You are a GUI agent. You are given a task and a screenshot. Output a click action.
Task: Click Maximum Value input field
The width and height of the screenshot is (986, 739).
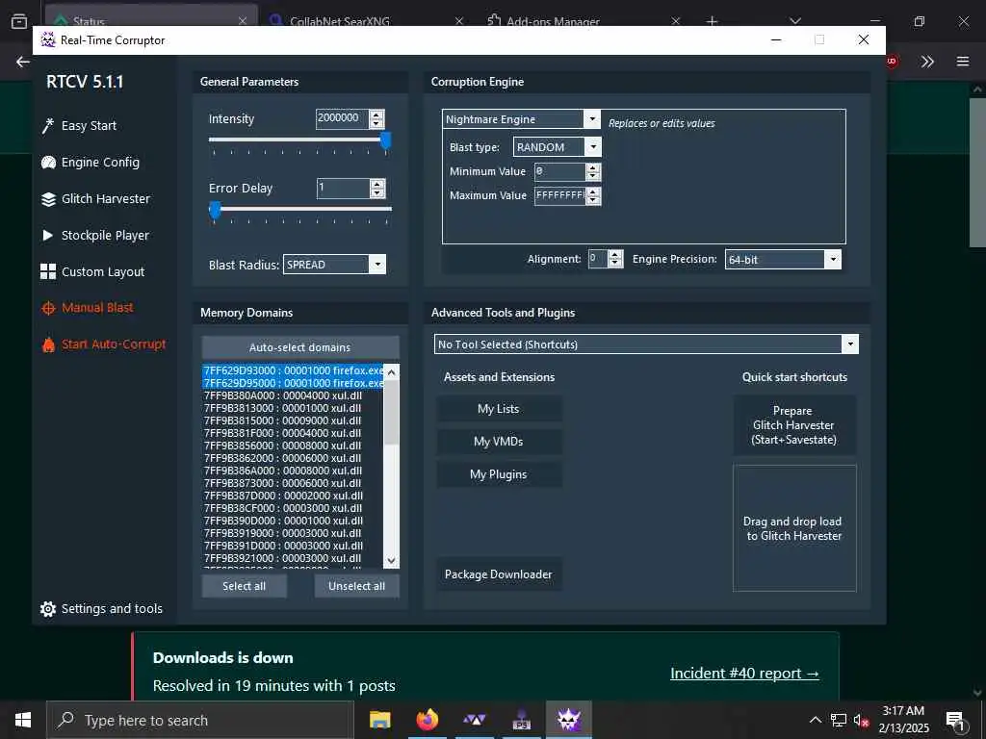(x=559, y=195)
